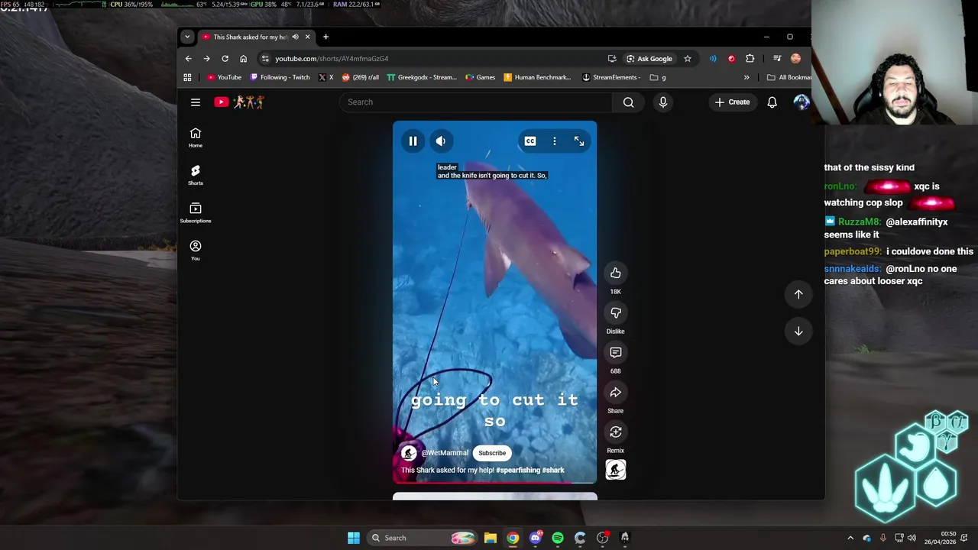Click Ask Google in address bar
Image resolution: width=978 pixels, height=550 pixels.
click(x=649, y=58)
